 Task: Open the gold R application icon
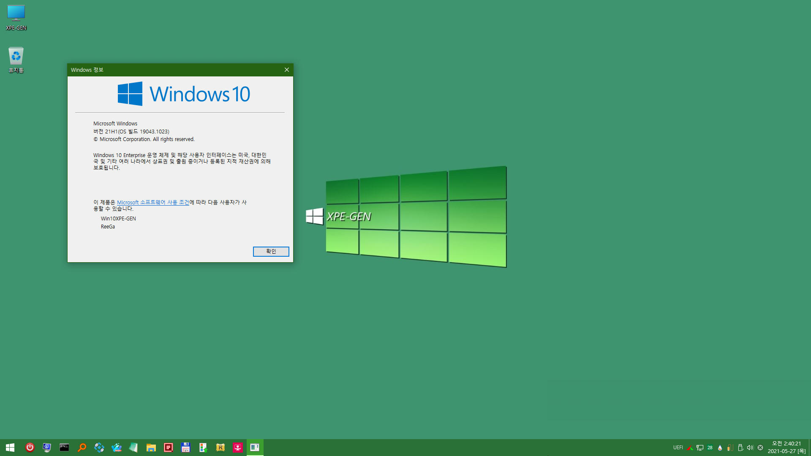point(220,448)
